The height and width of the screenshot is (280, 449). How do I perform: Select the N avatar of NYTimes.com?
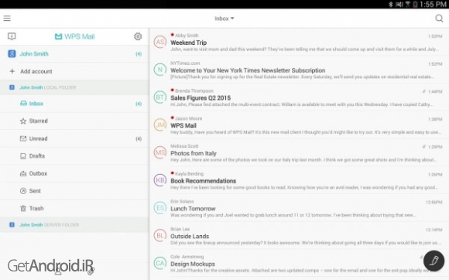[160, 70]
